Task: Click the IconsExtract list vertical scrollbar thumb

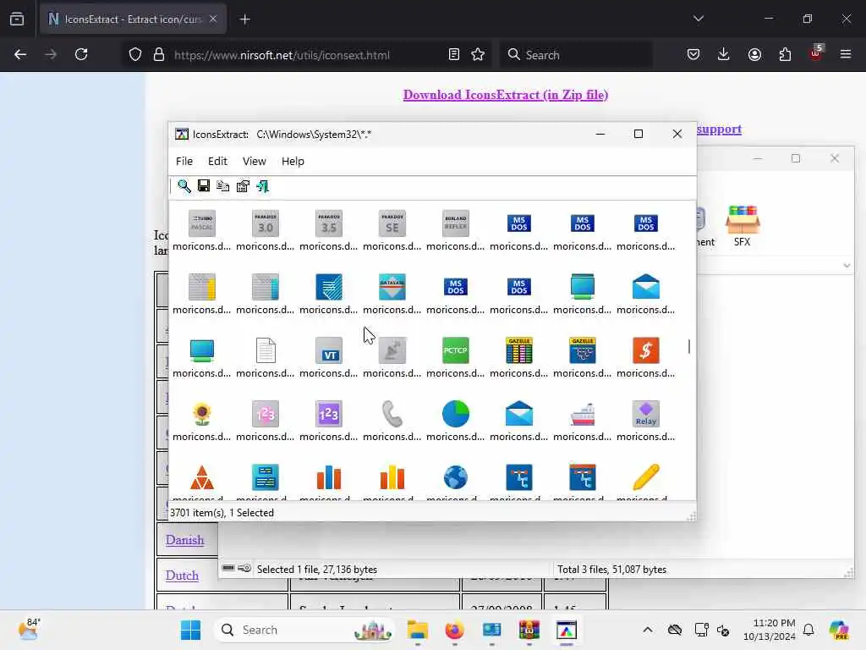Action: pos(689,346)
